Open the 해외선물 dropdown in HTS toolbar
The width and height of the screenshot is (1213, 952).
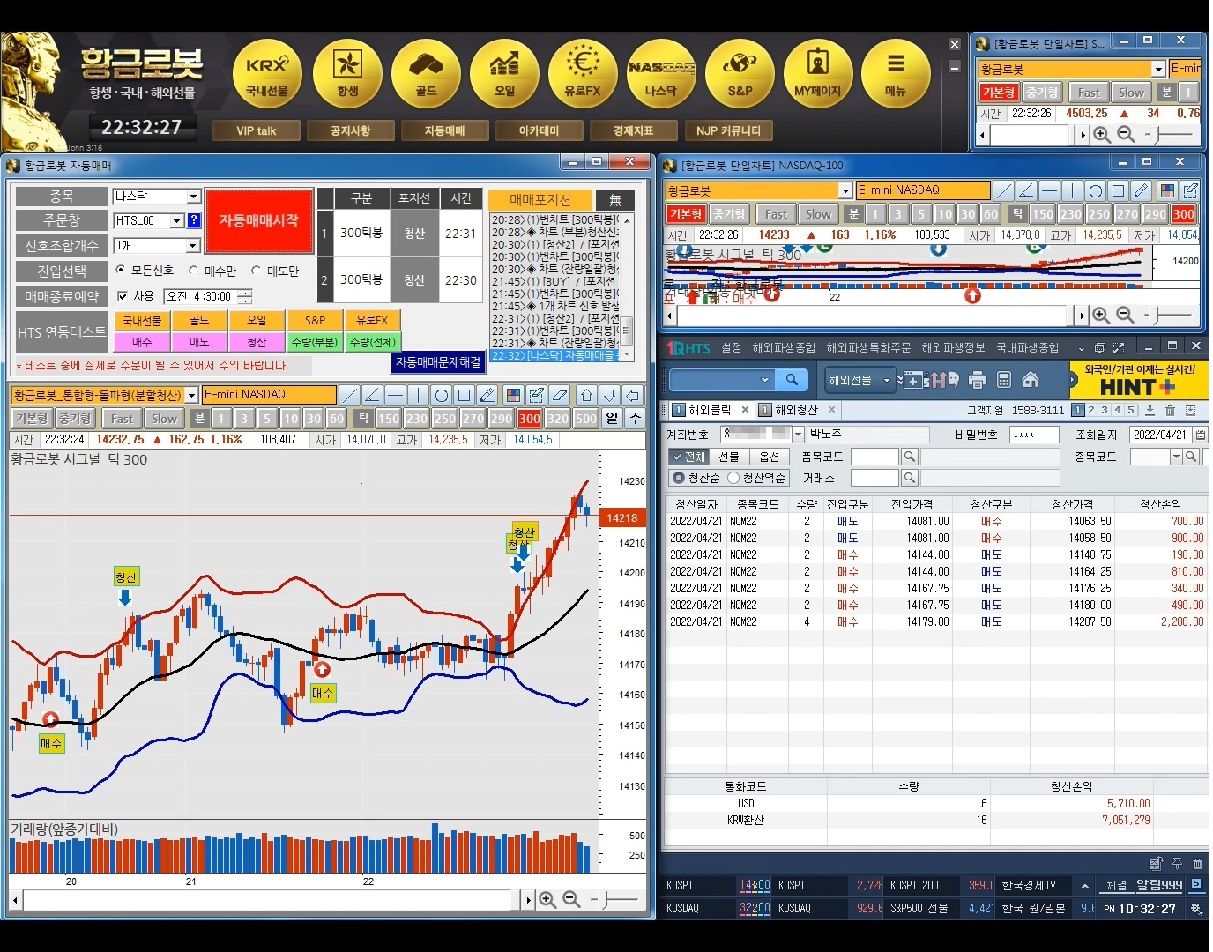860,380
